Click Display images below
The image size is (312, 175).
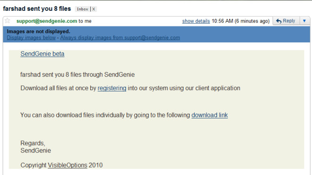31,38
